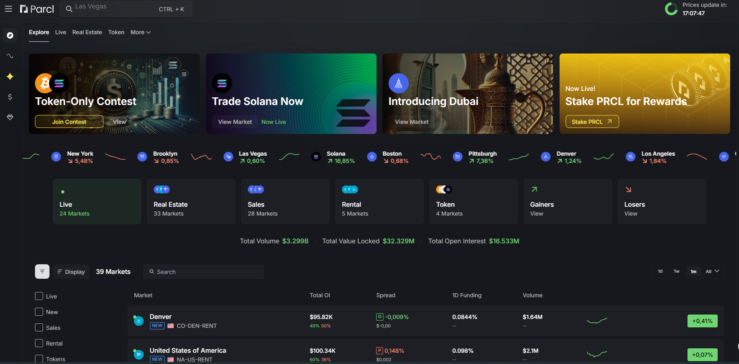Image resolution: width=739 pixels, height=364 pixels.
Task: Check the Sales filter checkbox
Action: (39, 327)
